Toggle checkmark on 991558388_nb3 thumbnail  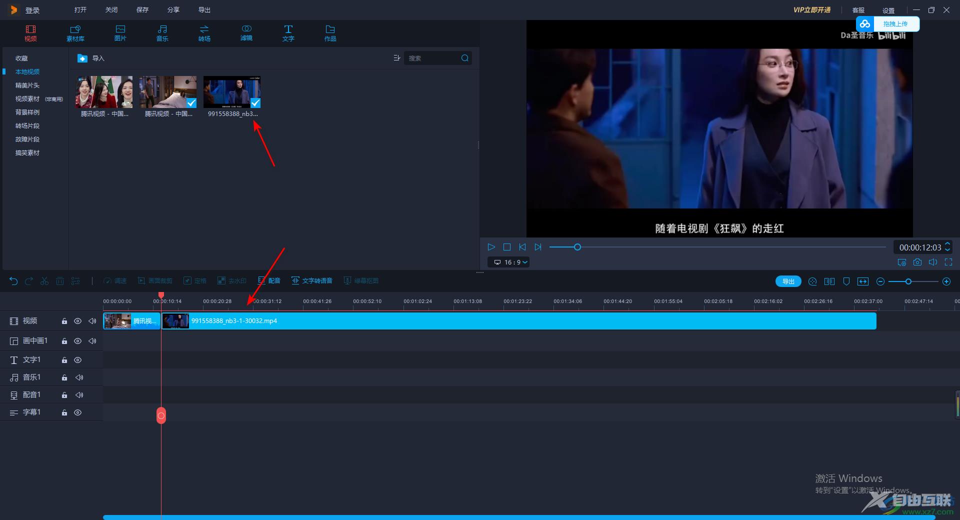click(255, 103)
